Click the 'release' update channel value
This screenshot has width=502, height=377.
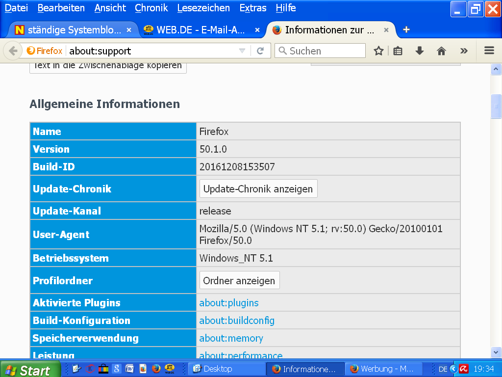pyautogui.click(x=215, y=211)
